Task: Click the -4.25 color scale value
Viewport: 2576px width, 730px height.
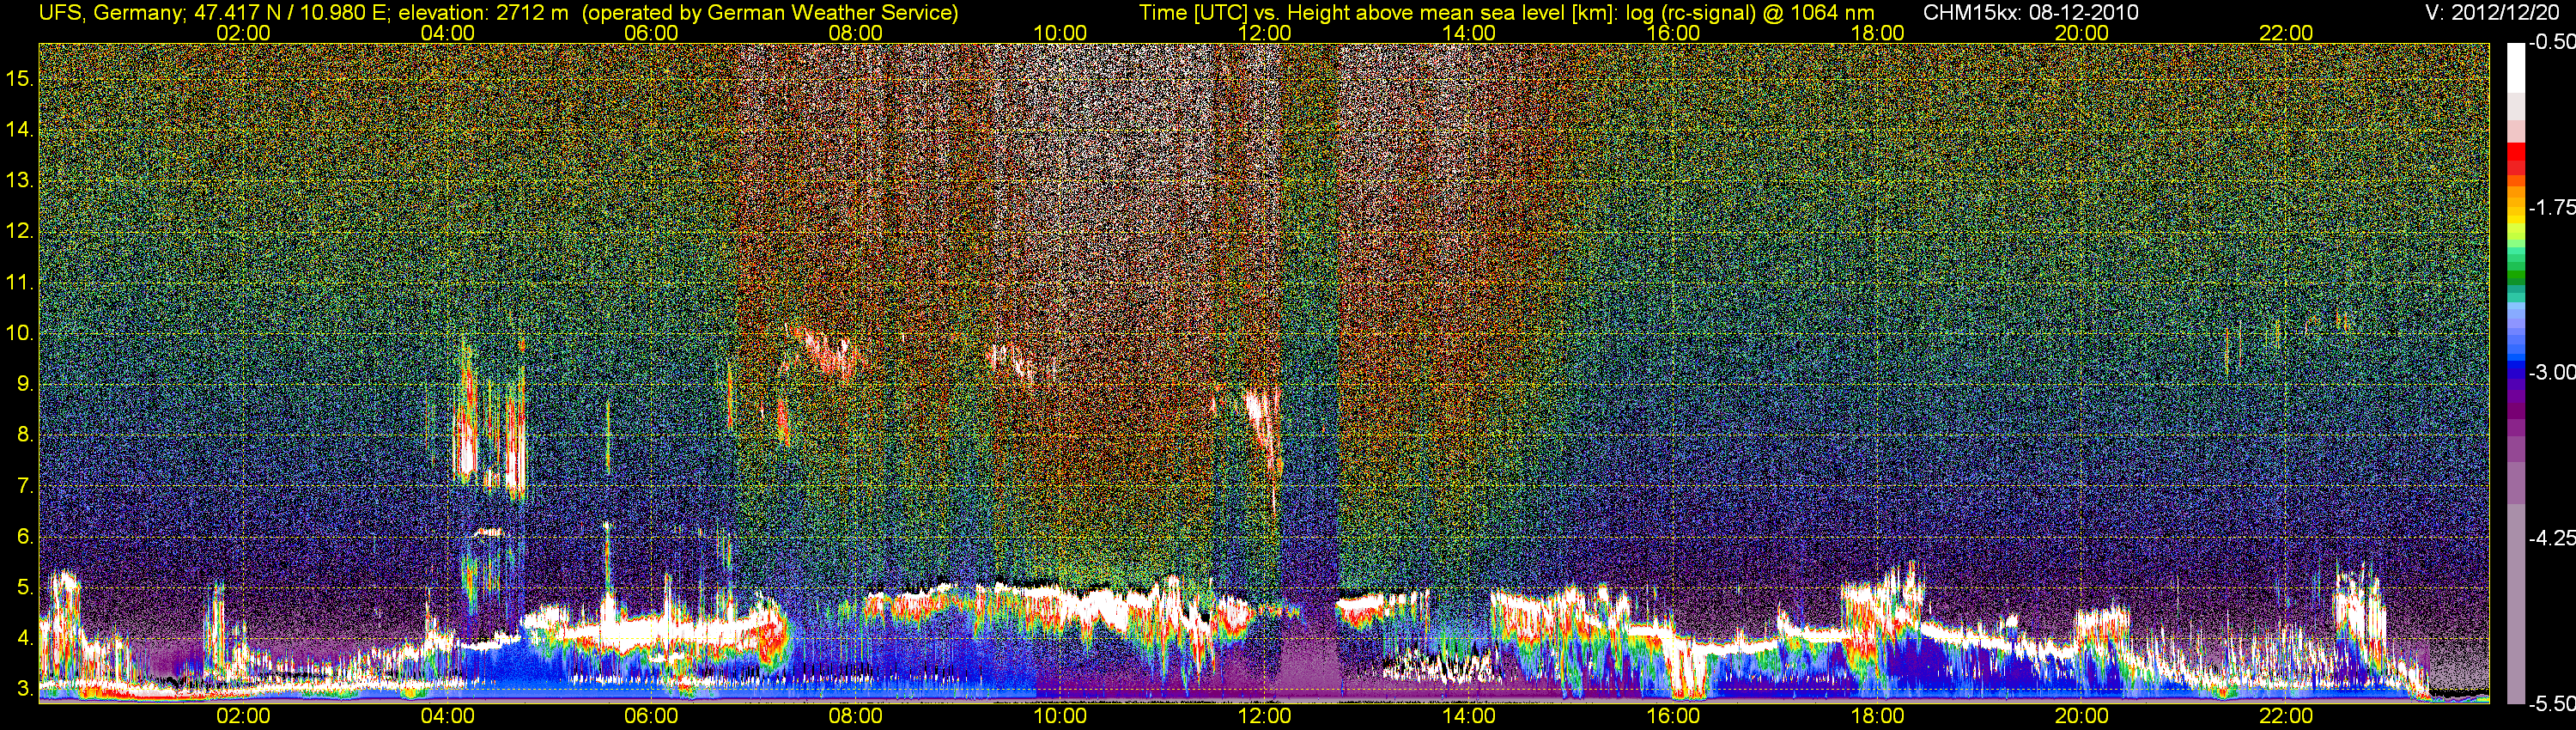Action: pyautogui.click(x=2551, y=537)
